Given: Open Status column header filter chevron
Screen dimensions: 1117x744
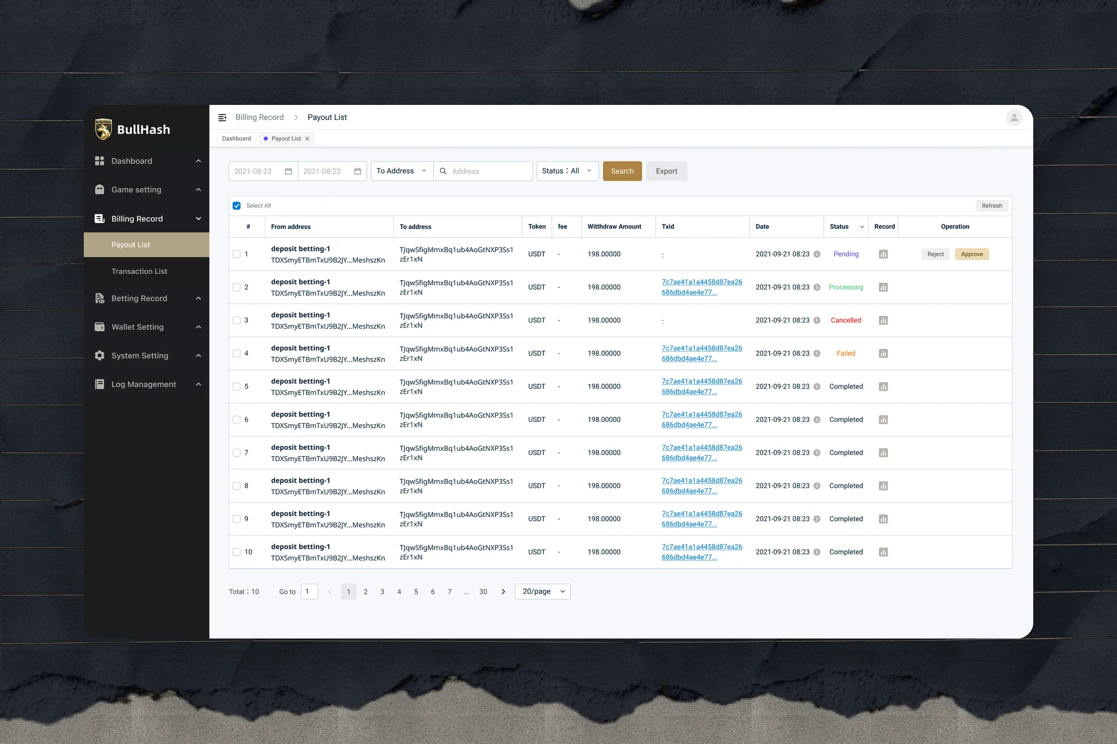Looking at the screenshot, I should [862, 227].
